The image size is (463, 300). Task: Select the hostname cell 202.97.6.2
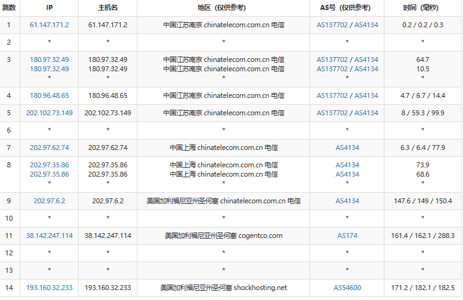[108, 201]
